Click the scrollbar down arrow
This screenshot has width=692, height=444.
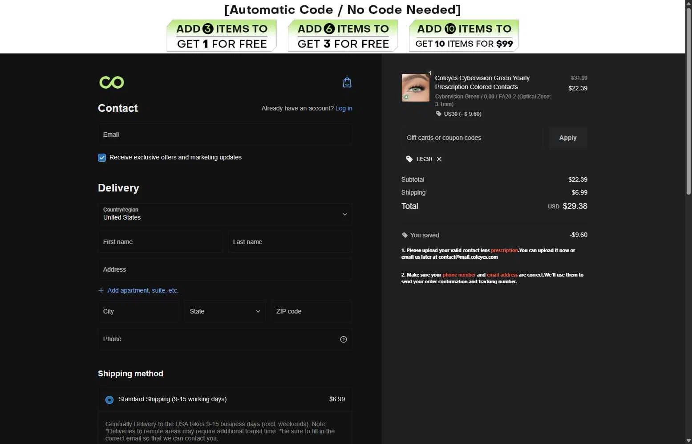point(688,441)
